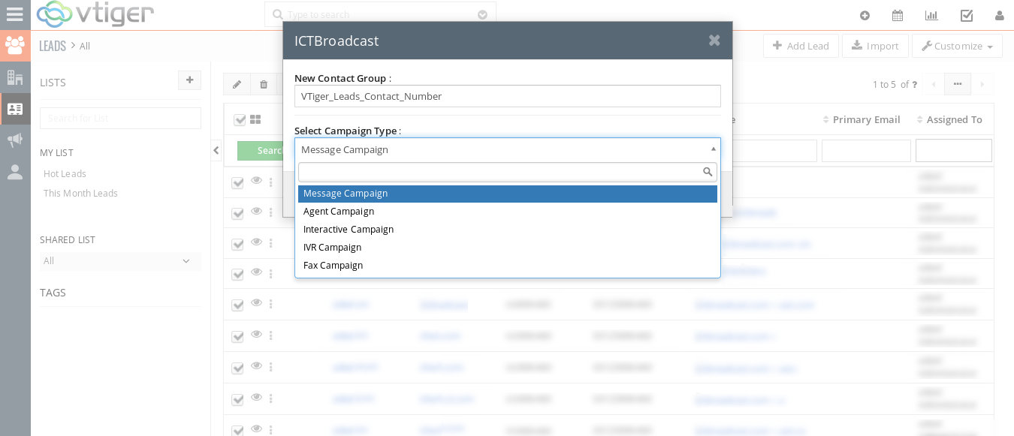
Task: Open the Tasks checkmark icon
Action: (967, 15)
